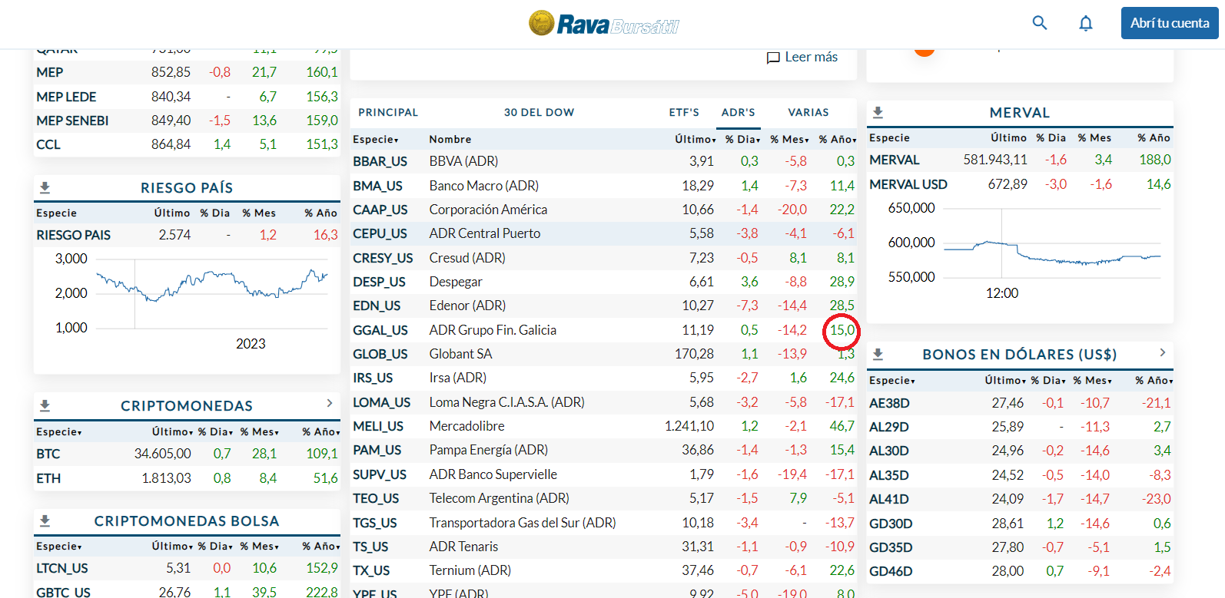This screenshot has height=598, width=1225.
Task: Expand Criptomonedas panel with chevron arrow
Action: [330, 403]
